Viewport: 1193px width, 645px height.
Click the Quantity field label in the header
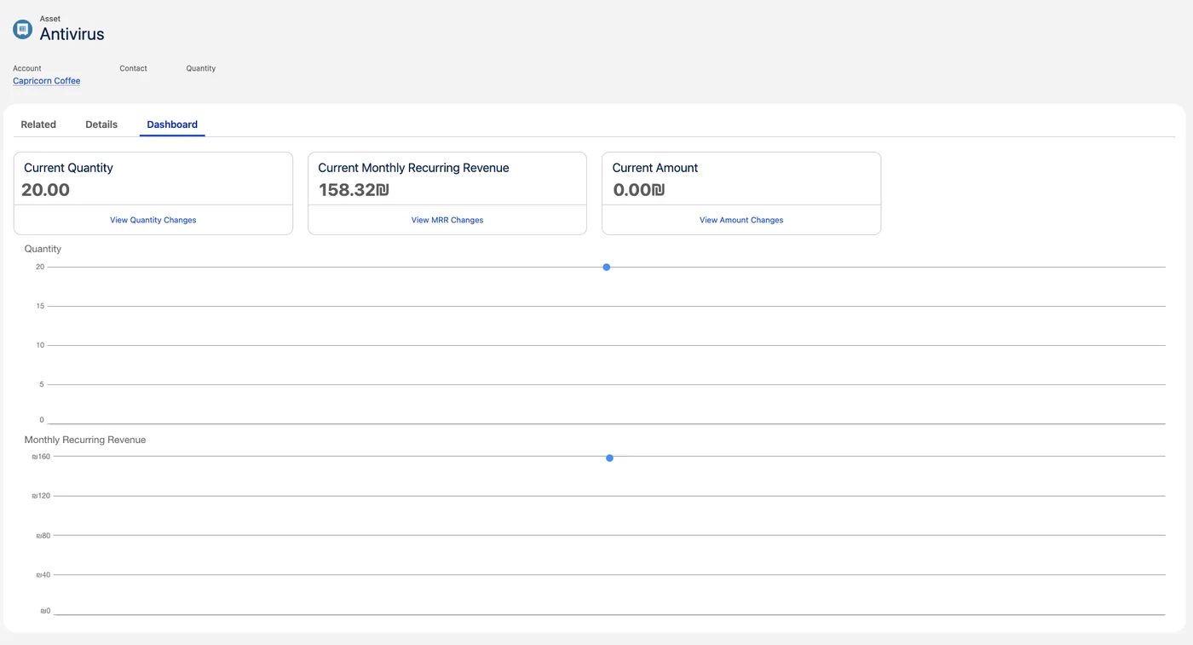pyautogui.click(x=201, y=68)
